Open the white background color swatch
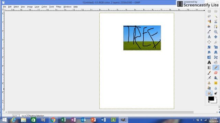The width and height of the screenshot is (220, 123). coord(215,101)
